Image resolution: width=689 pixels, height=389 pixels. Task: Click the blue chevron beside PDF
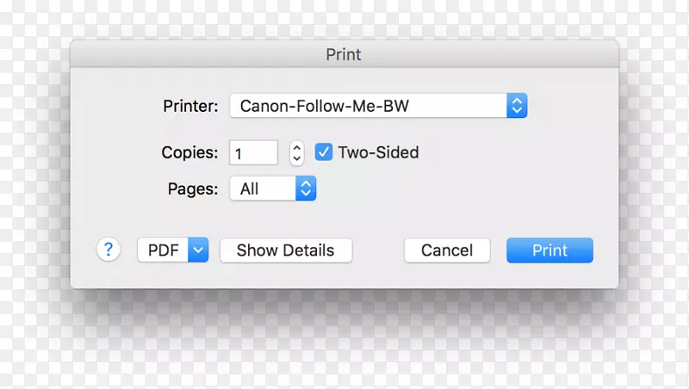(x=198, y=250)
